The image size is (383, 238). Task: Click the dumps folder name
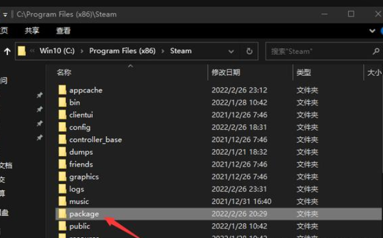pos(81,153)
